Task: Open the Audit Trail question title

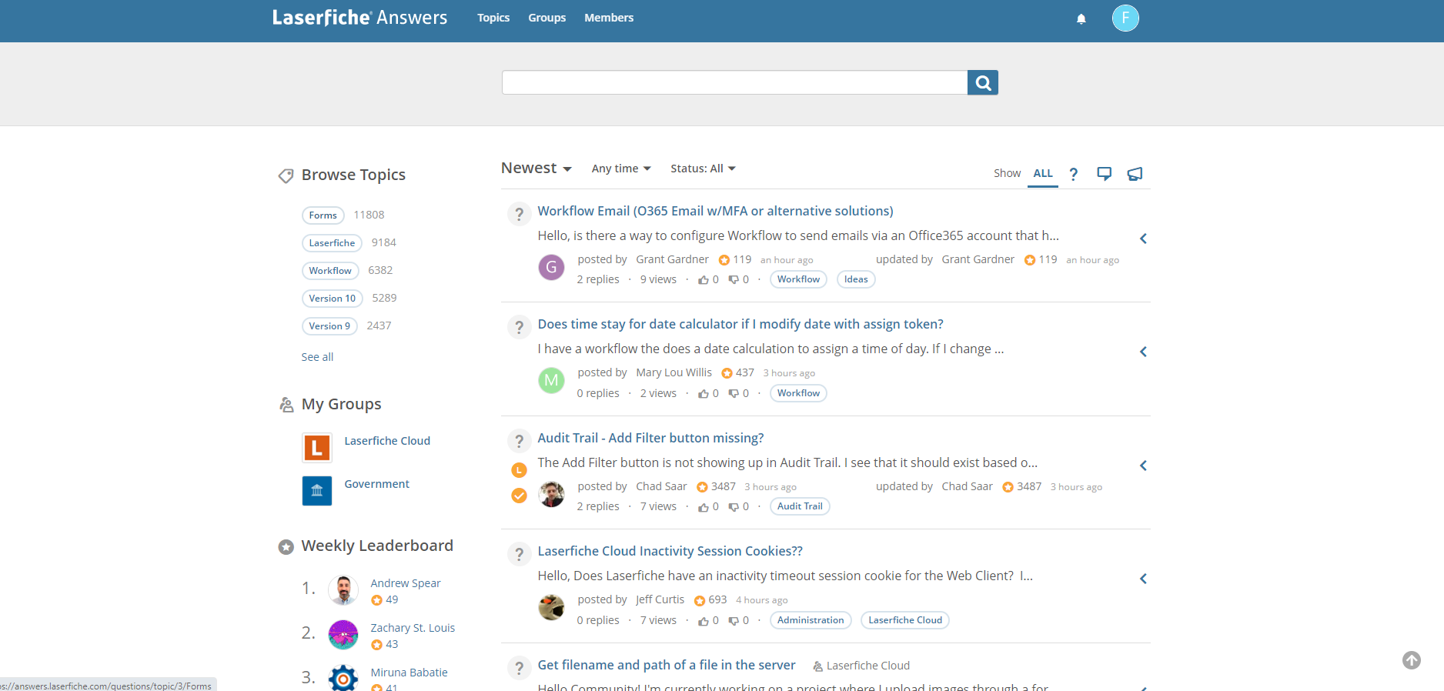Action: 650,438
